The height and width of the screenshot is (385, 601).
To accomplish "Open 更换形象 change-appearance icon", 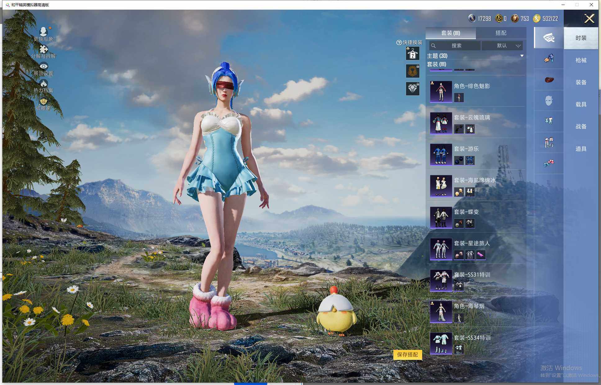I will point(43,32).
